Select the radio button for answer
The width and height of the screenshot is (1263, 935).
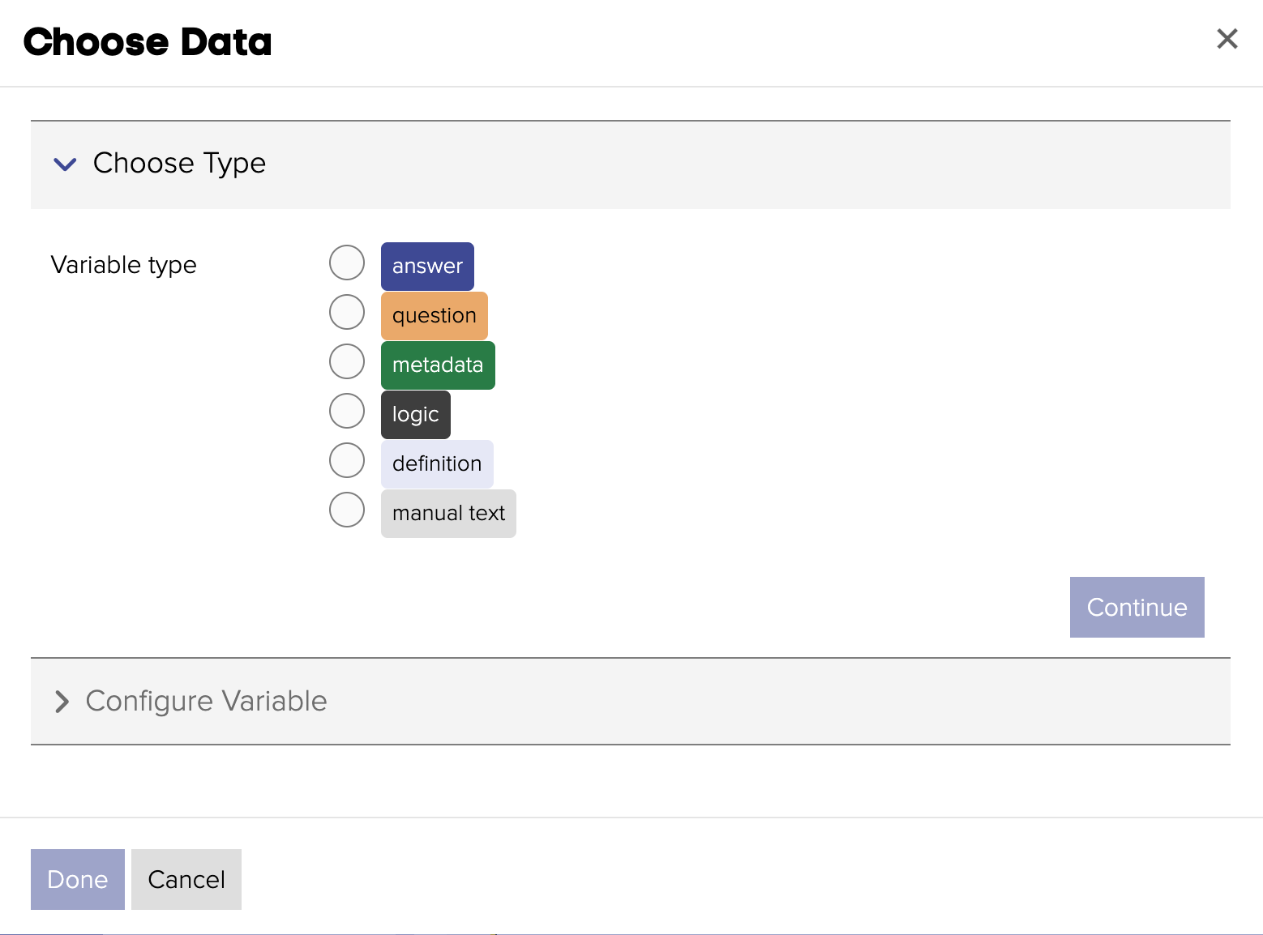coord(347,263)
